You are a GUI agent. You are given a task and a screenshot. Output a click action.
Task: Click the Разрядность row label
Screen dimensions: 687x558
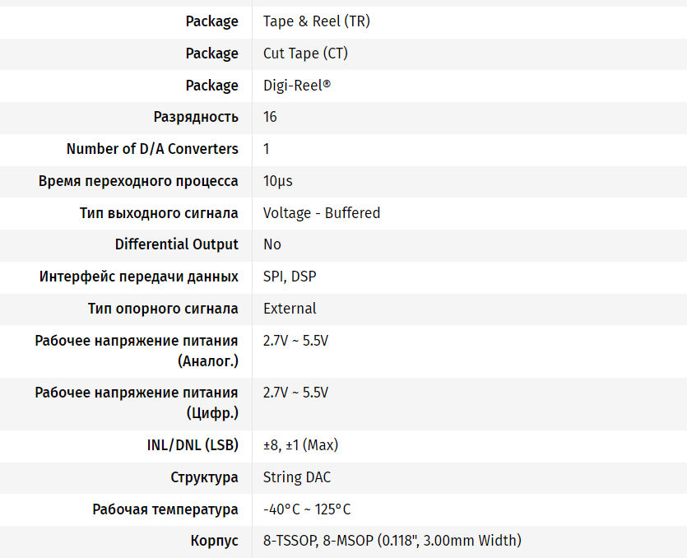196,117
